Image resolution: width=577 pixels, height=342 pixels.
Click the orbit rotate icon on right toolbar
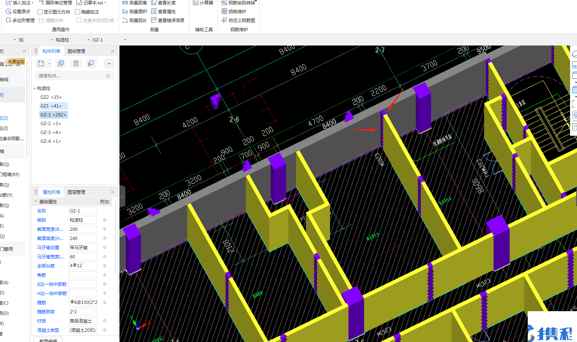click(x=574, y=54)
